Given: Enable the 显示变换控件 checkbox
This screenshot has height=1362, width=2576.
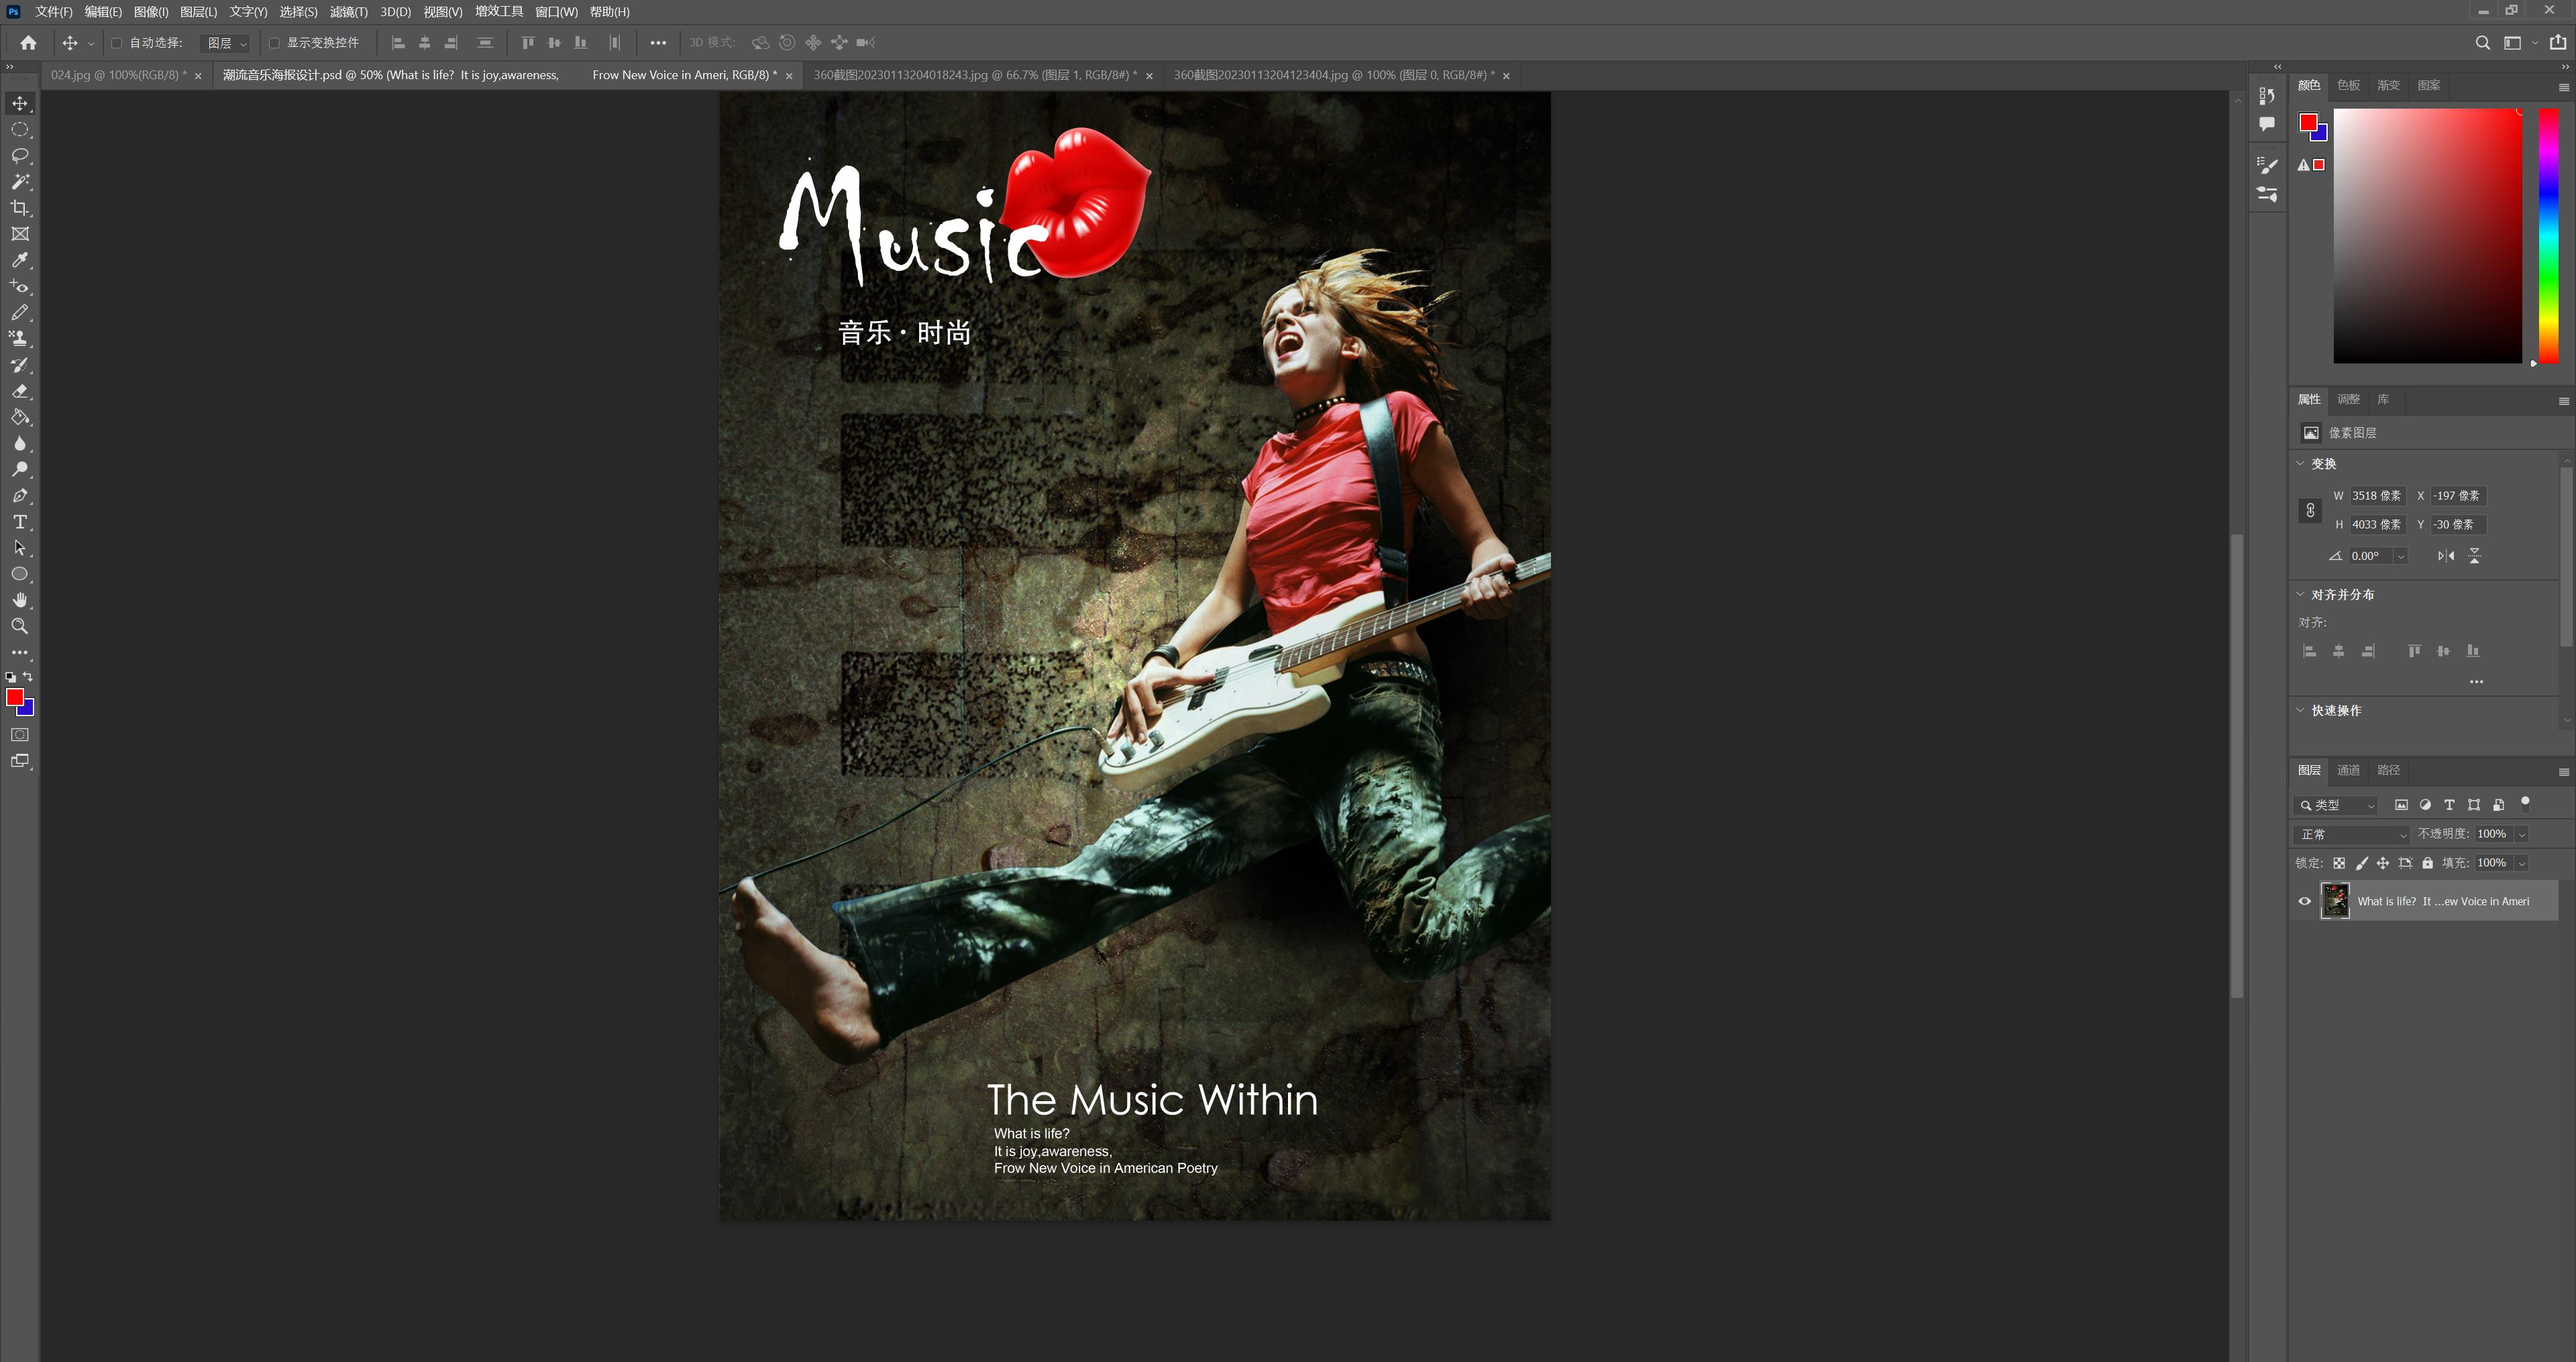Looking at the screenshot, I should point(274,43).
